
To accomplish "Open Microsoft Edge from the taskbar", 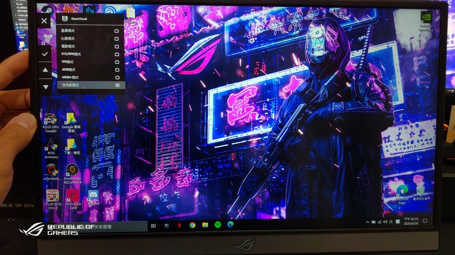I will click(231, 224).
